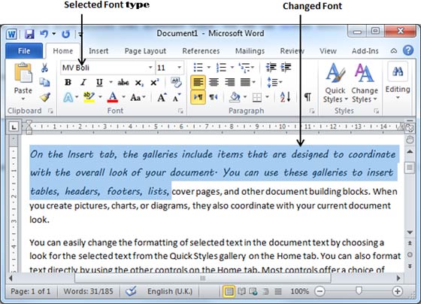Image resolution: width=421 pixels, height=304 pixels.
Task: Click Change Styles button
Action: point(365,83)
